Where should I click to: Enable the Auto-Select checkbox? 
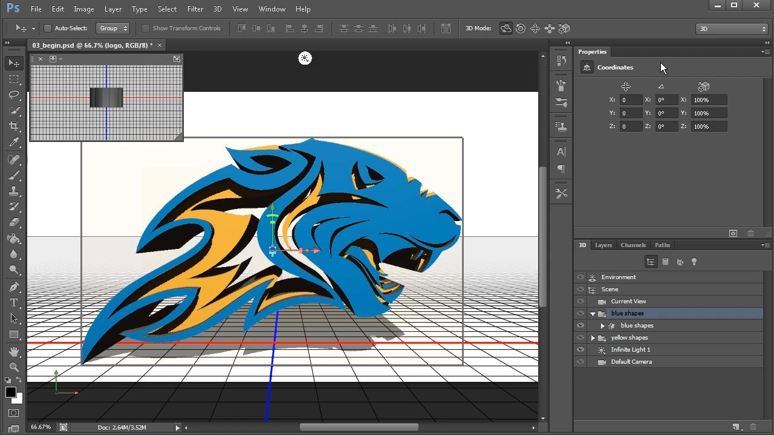click(x=48, y=28)
